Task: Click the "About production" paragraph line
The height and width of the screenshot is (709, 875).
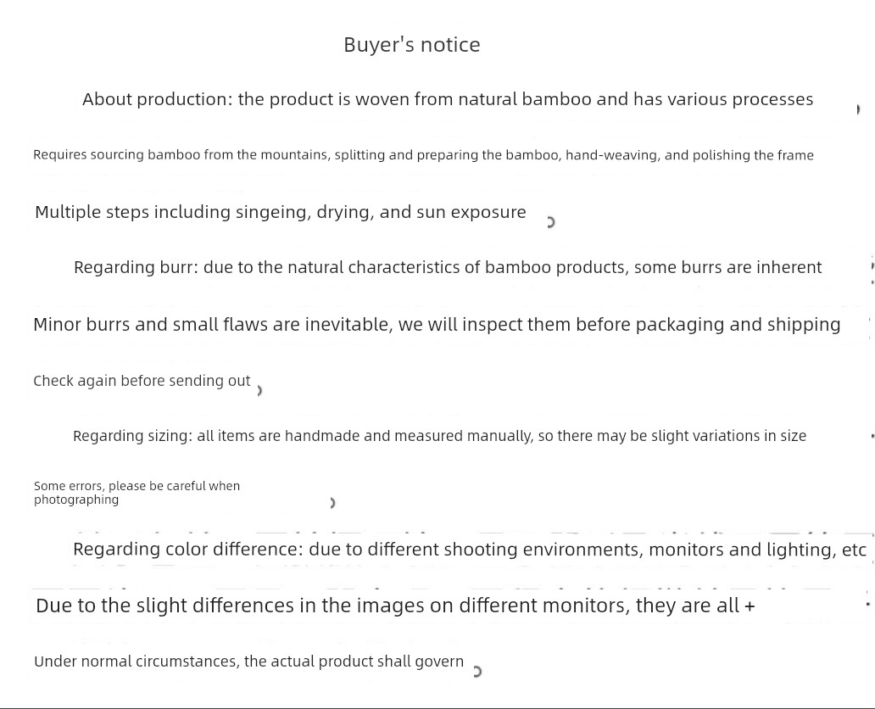Action: (448, 99)
